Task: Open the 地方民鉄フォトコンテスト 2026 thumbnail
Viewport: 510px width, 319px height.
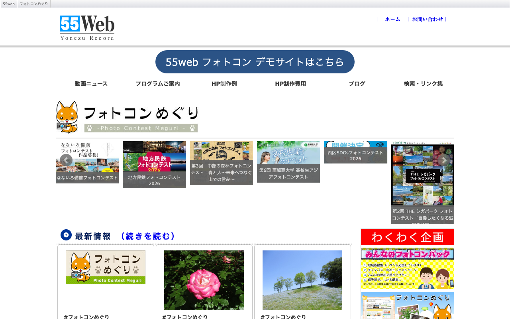Action: point(154,165)
